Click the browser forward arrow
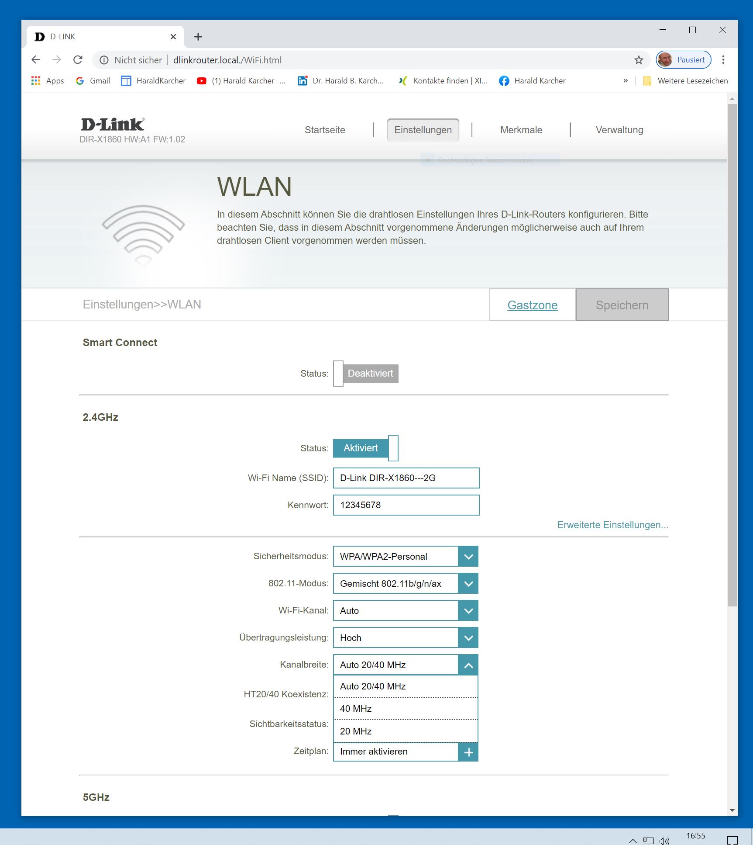 point(57,60)
